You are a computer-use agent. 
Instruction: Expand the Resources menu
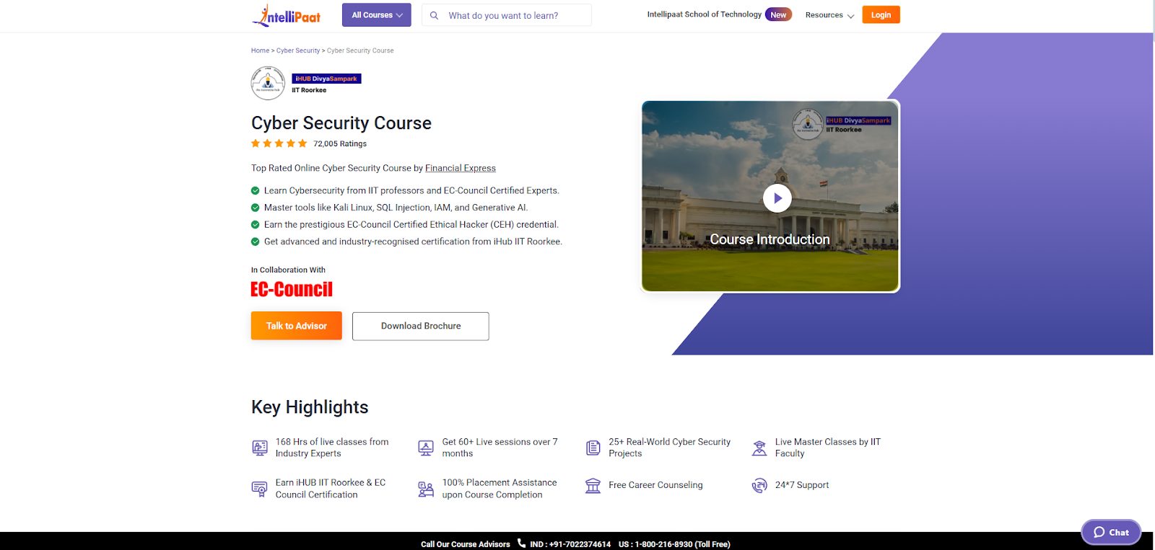coord(829,15)
